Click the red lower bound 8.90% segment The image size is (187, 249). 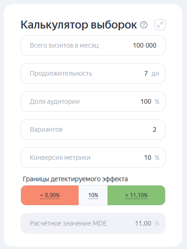pos(50,195)
